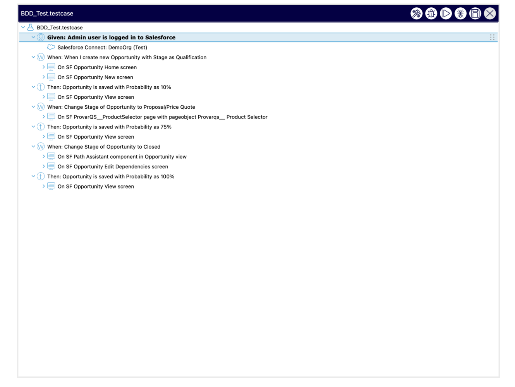Click the Given step circular g icon
The height and width of the screenshot is (387, 515).
41,38
